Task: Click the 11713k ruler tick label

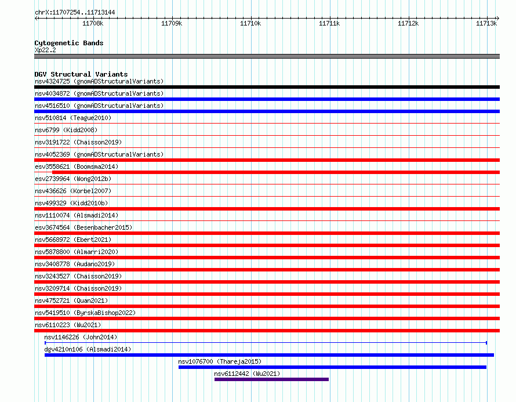Action: pos(486,23)
